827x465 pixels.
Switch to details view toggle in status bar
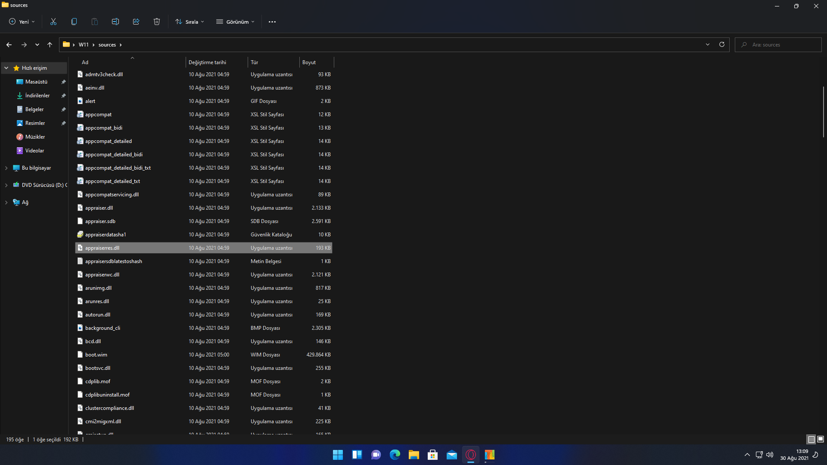tap(811, 440)
